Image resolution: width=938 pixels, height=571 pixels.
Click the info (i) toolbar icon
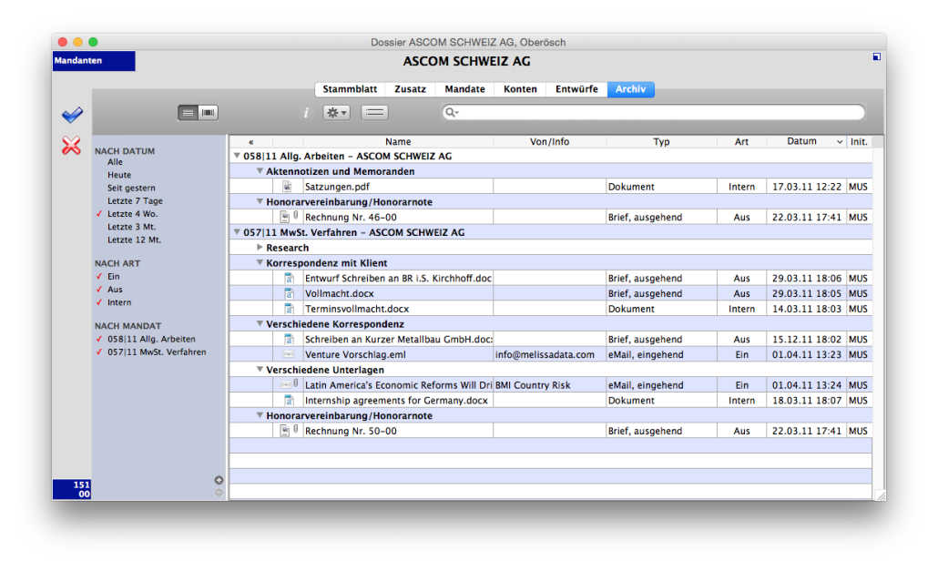point(306,112)
